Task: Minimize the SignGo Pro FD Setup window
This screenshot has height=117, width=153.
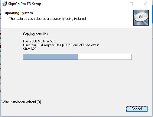Action: click(118, 4)
